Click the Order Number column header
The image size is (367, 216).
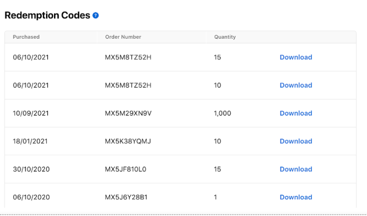(123, 37)
